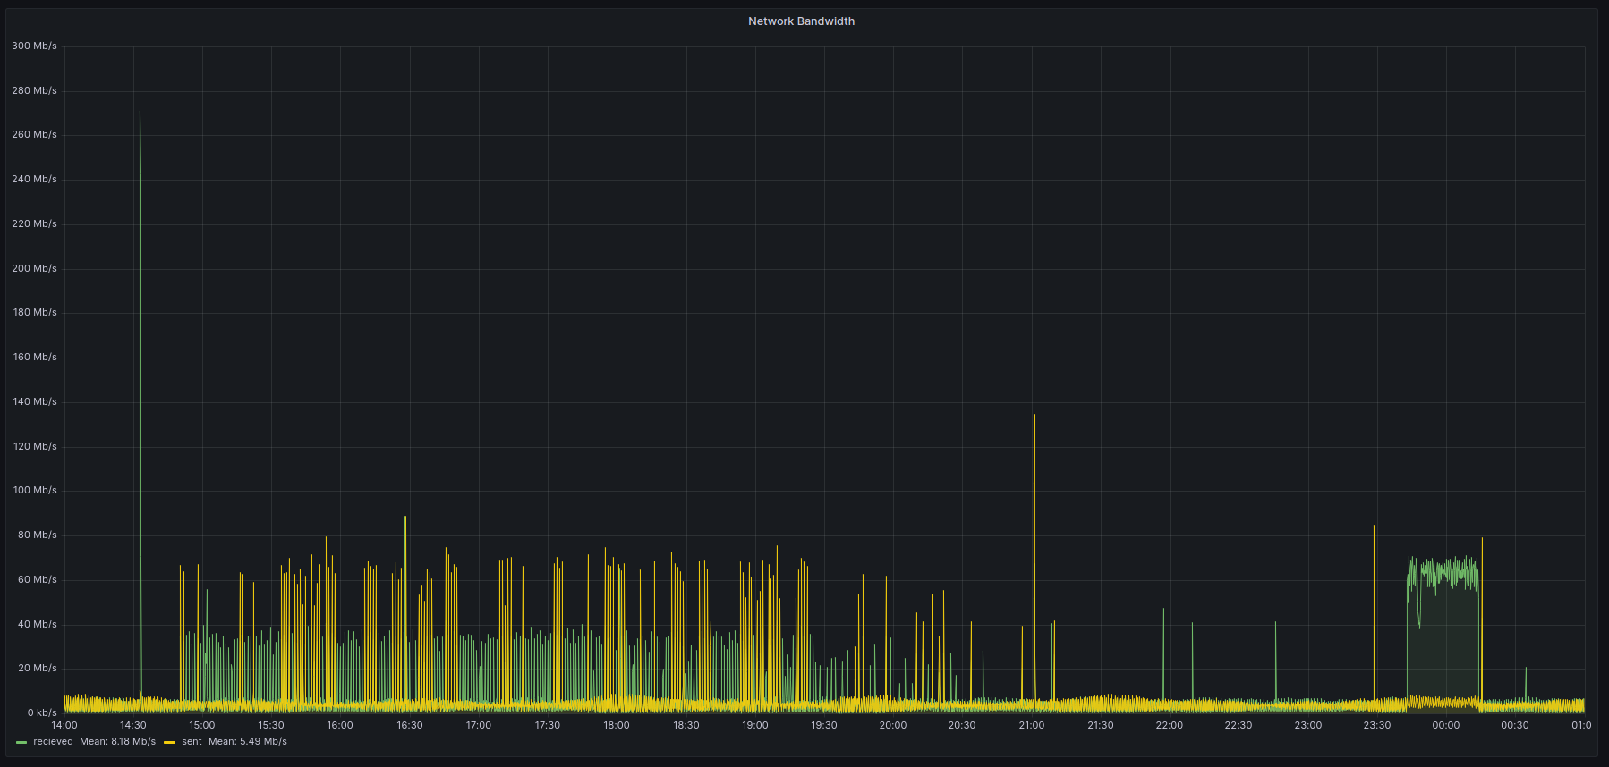Click the yellow spike peak near 23:30

(x=1374, y=527)
